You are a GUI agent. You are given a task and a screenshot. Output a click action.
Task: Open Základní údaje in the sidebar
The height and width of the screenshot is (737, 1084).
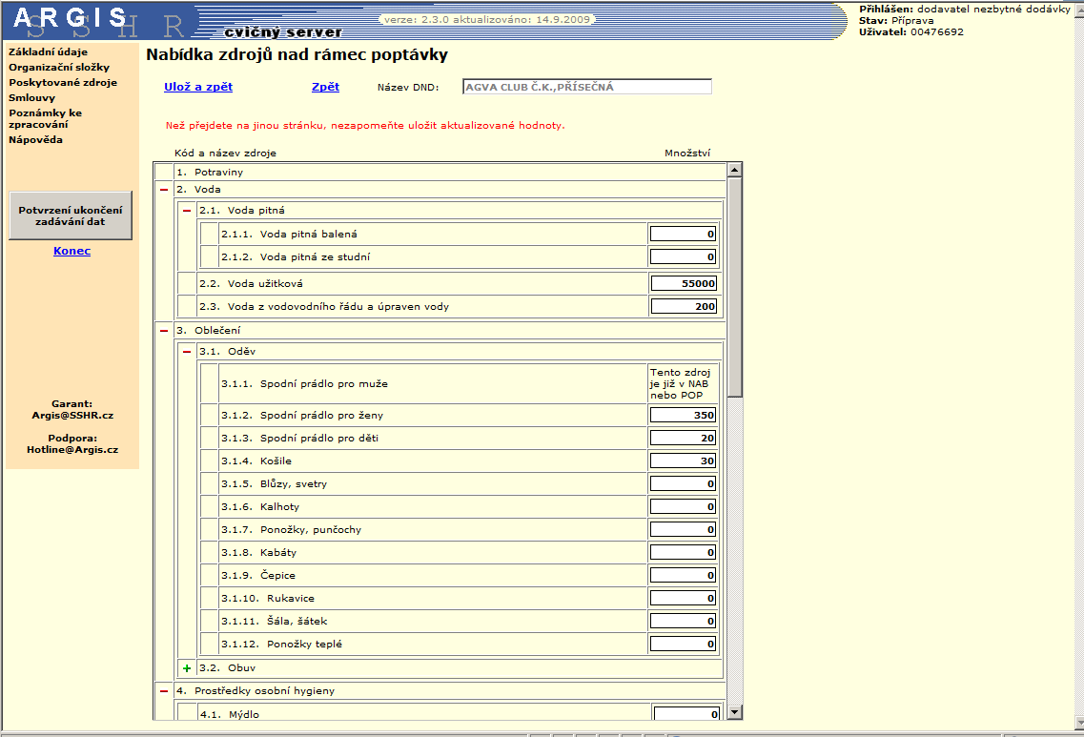pos(48,51)
